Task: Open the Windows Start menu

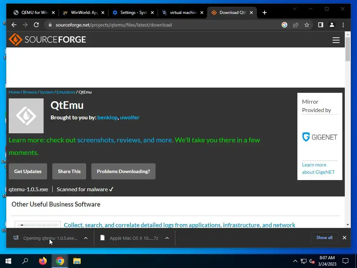Action: pos(8,261)
